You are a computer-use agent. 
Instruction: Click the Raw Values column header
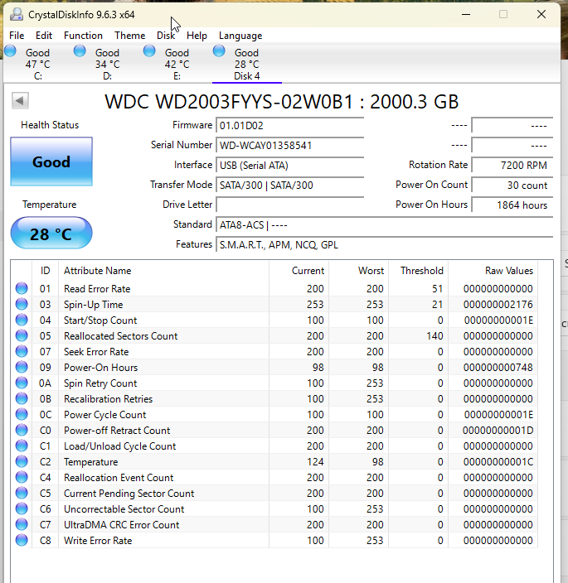click(x=493, y=271)
